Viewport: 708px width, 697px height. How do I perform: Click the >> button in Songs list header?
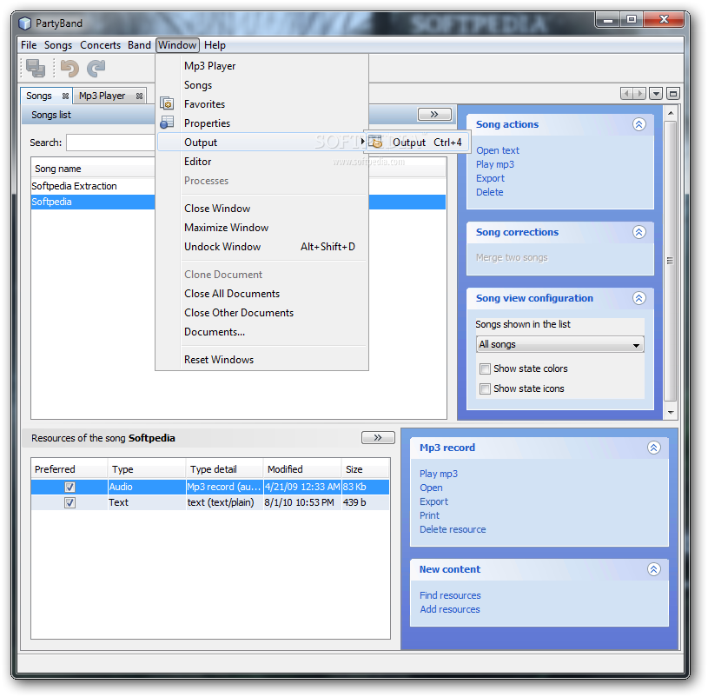pos(434,115)
